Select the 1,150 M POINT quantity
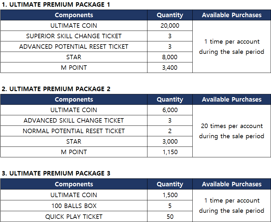The height and width of the screenshot is (222, 271). (x=170, y=152)
